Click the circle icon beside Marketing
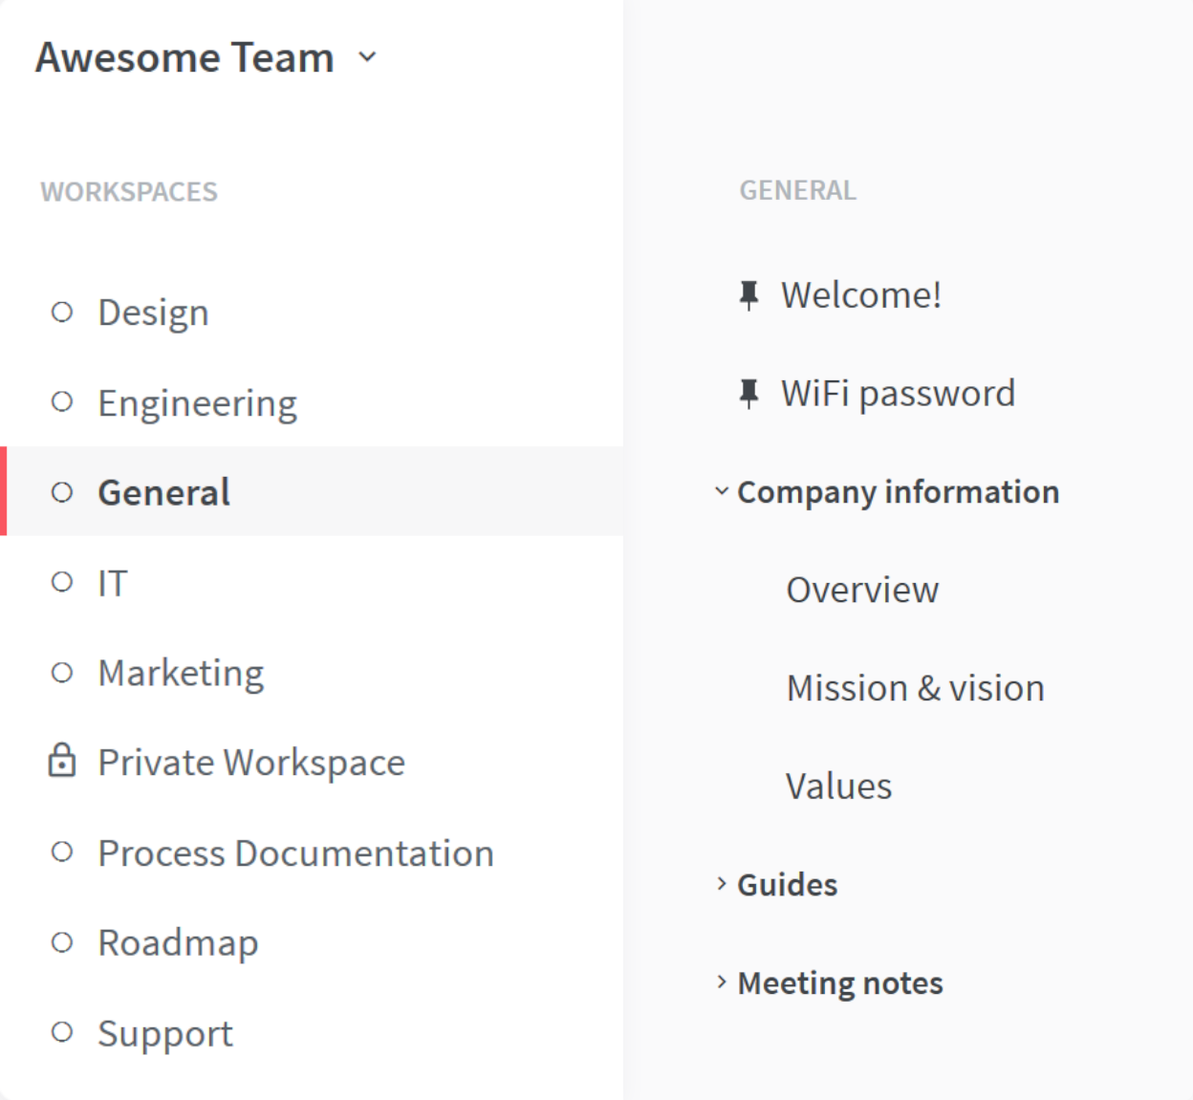Viewport: 1193px width, 1100px height. (x=62, y=673)
